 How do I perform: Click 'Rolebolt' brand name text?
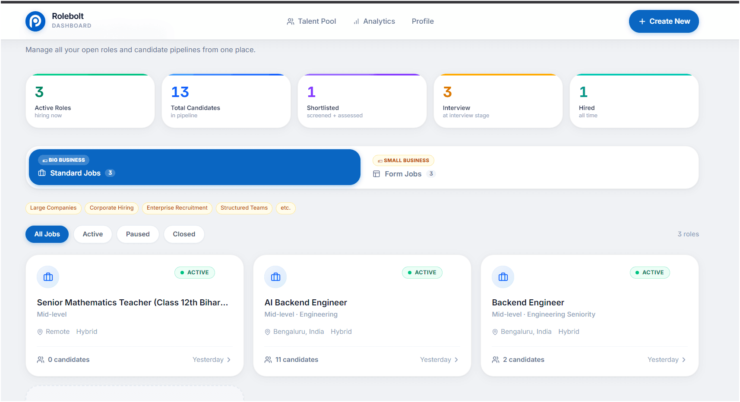[68, 16]
